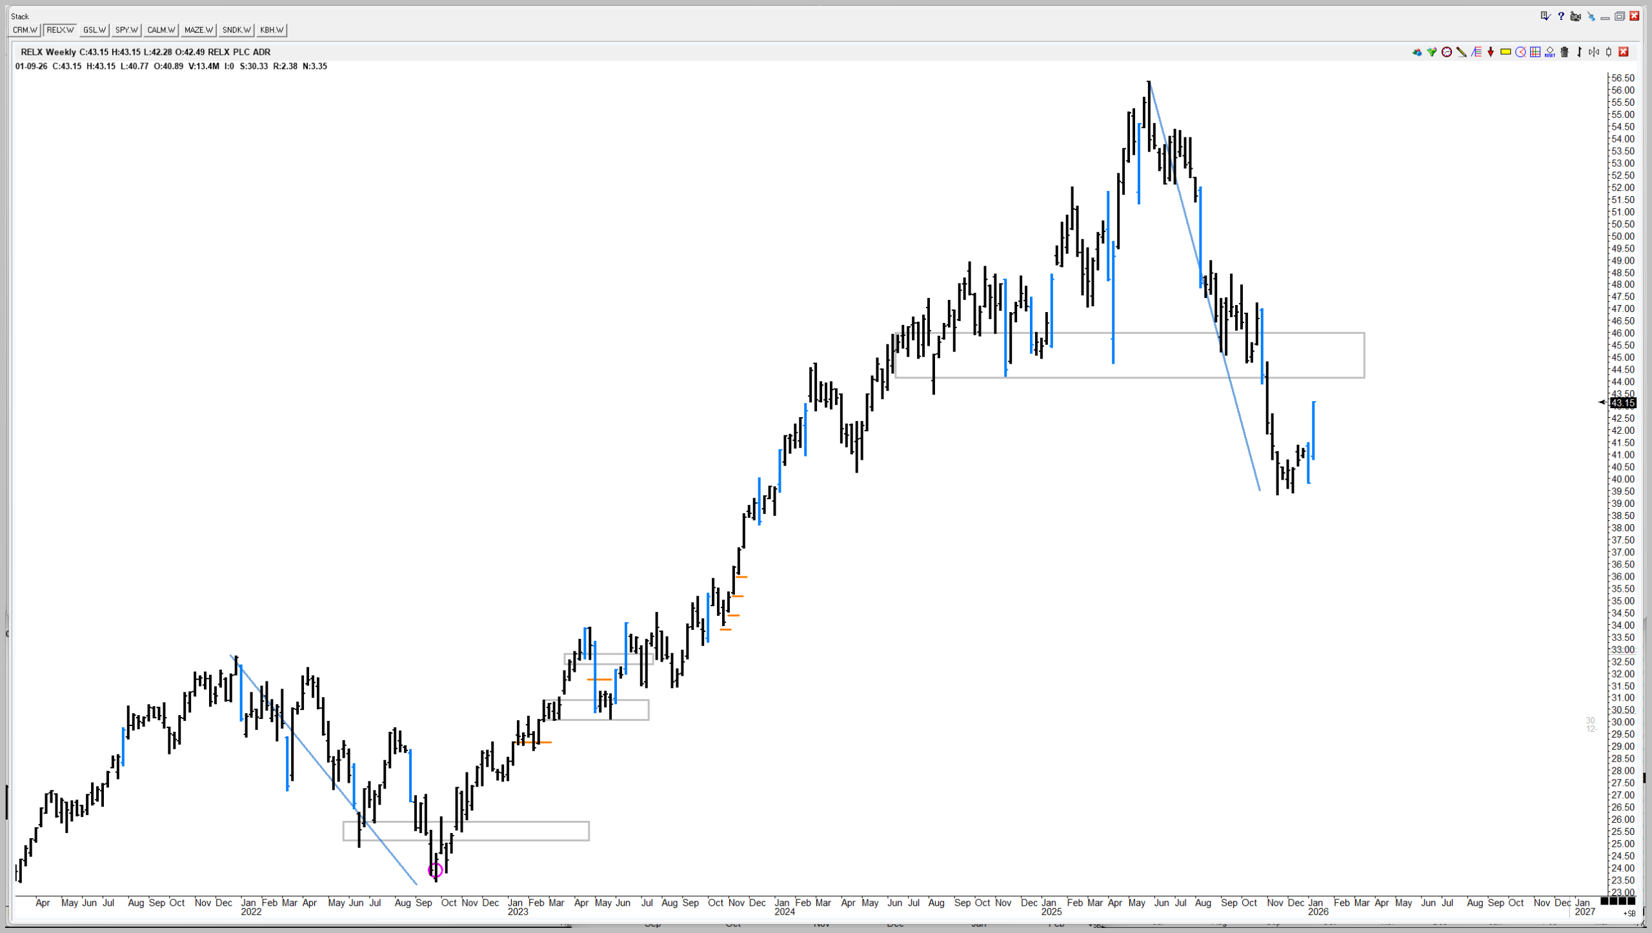
Task: Click the trash can delete icon
Action: tap(1564, 52)
